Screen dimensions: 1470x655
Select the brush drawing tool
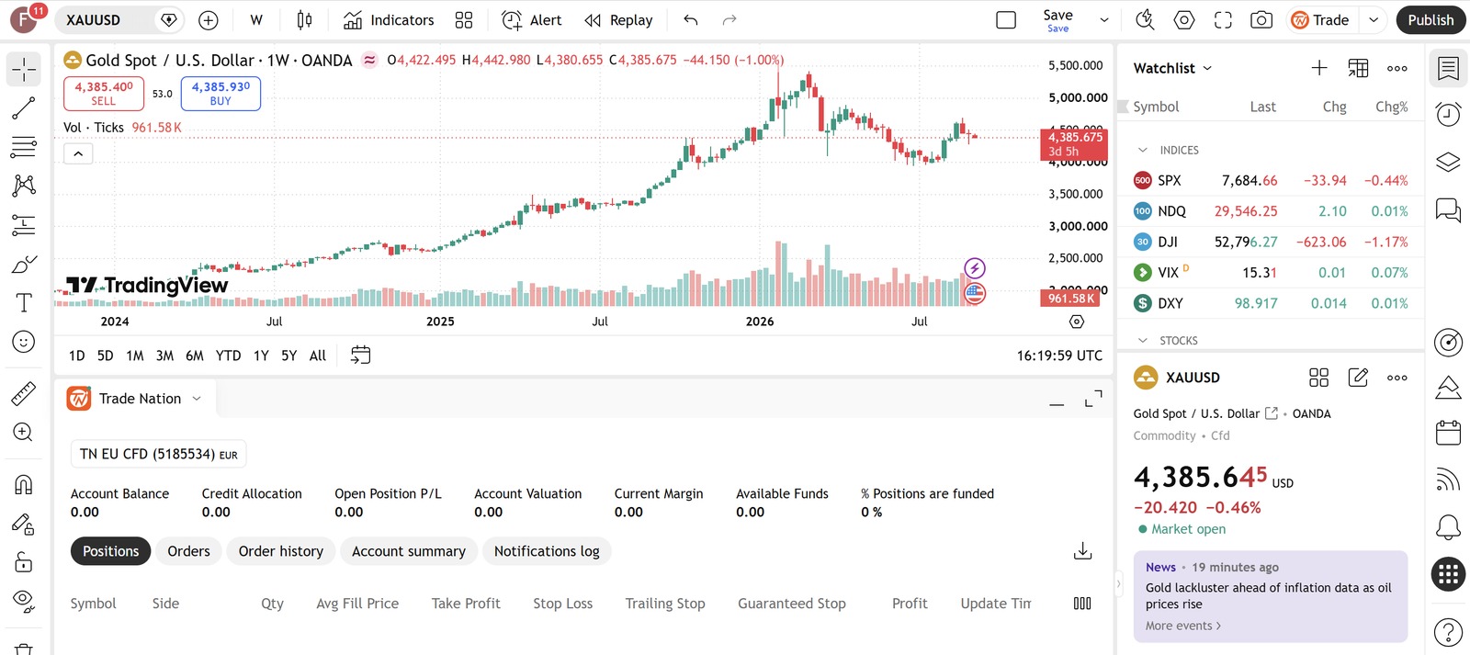pyautogui.click(x=23, y=265)
